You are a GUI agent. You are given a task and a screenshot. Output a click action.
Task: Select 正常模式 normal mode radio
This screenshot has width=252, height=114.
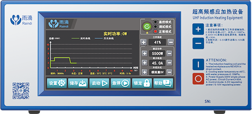(155, 31)
